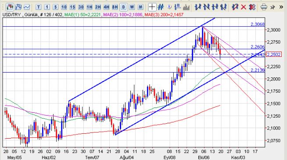Switch to 8H timeframe
The height and width of the screenshot is (160, 287).
[x=115, y=7]
